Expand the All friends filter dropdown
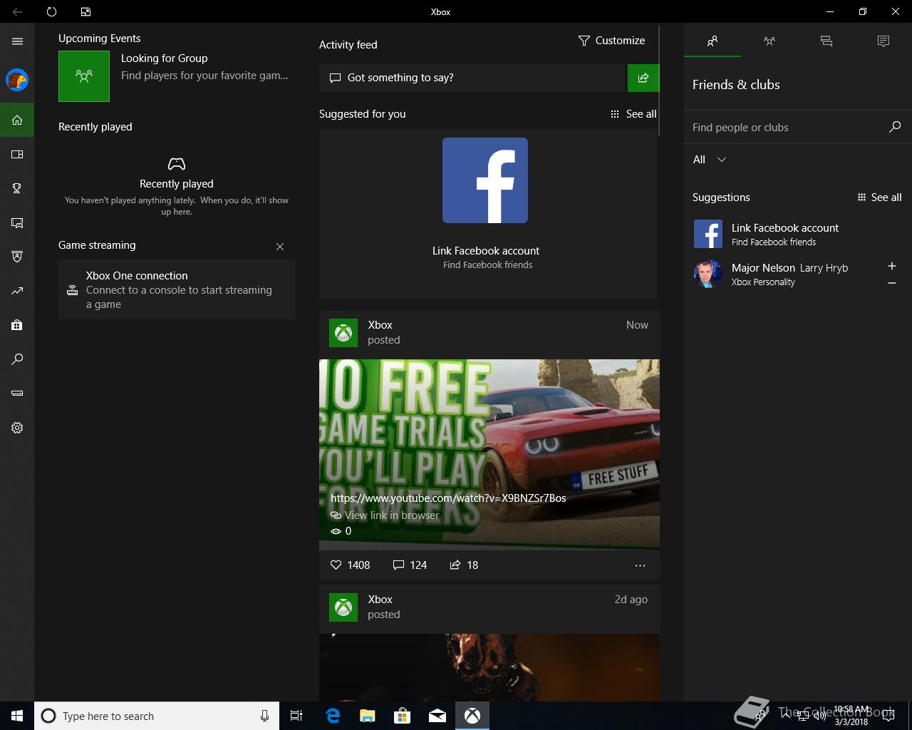Viewport: 912px width, 730px height. 710,160
